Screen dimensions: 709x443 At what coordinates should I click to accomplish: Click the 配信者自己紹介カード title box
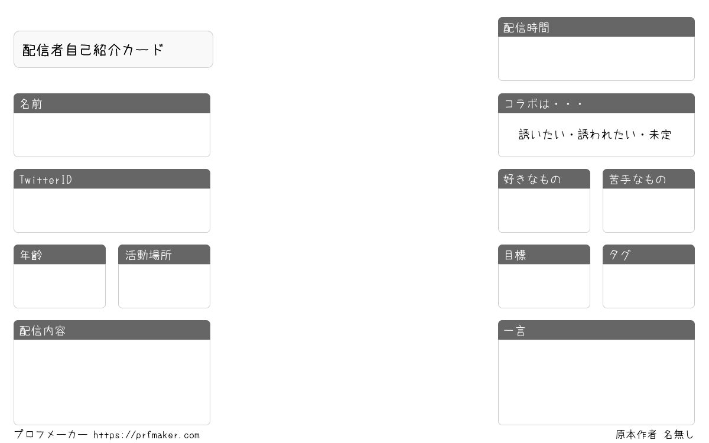click(x=113, y=50)
